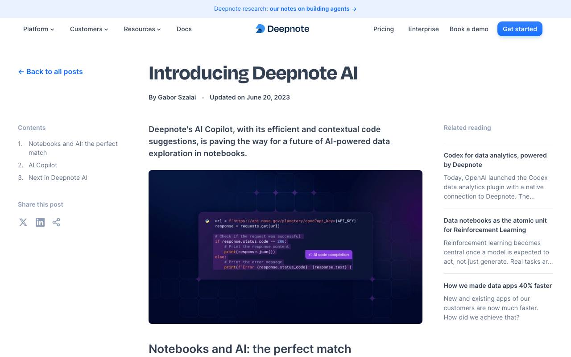The image size is (571, 357).
Task: Click the generic share link icon
Action: [x=56, y=222]
